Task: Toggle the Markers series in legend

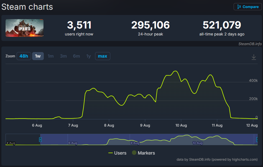Action: [143, 153]
